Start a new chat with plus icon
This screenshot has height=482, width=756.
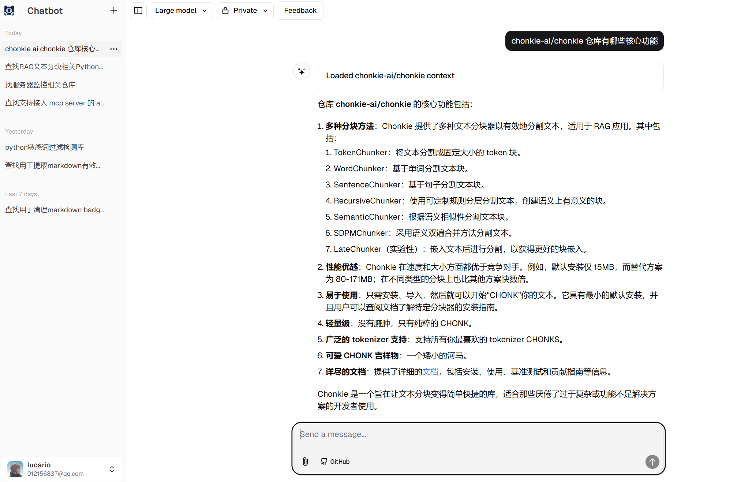(x=114, y=11)
